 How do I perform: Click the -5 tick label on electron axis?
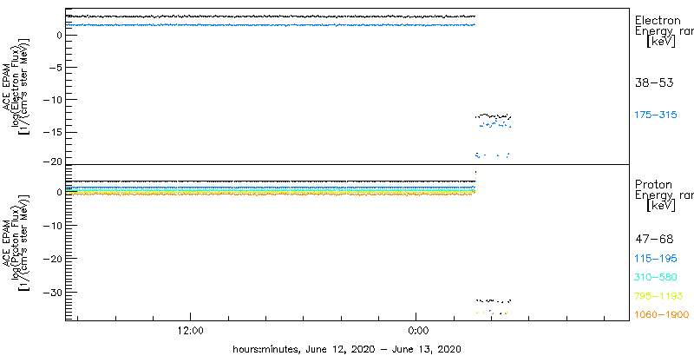click(x=54, y=68)
